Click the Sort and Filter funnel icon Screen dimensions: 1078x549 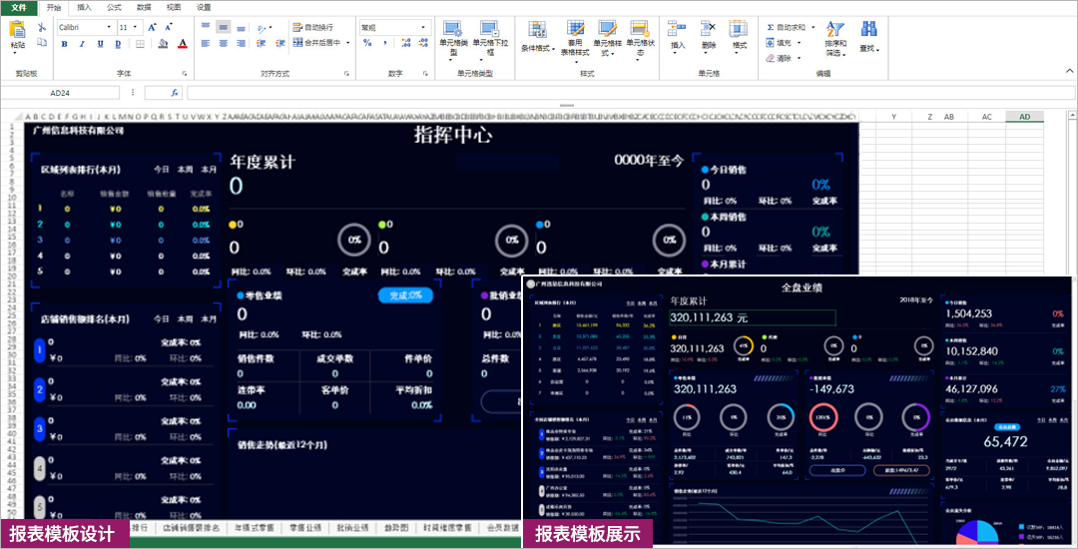pyautogui.click(x=834, y=30)
